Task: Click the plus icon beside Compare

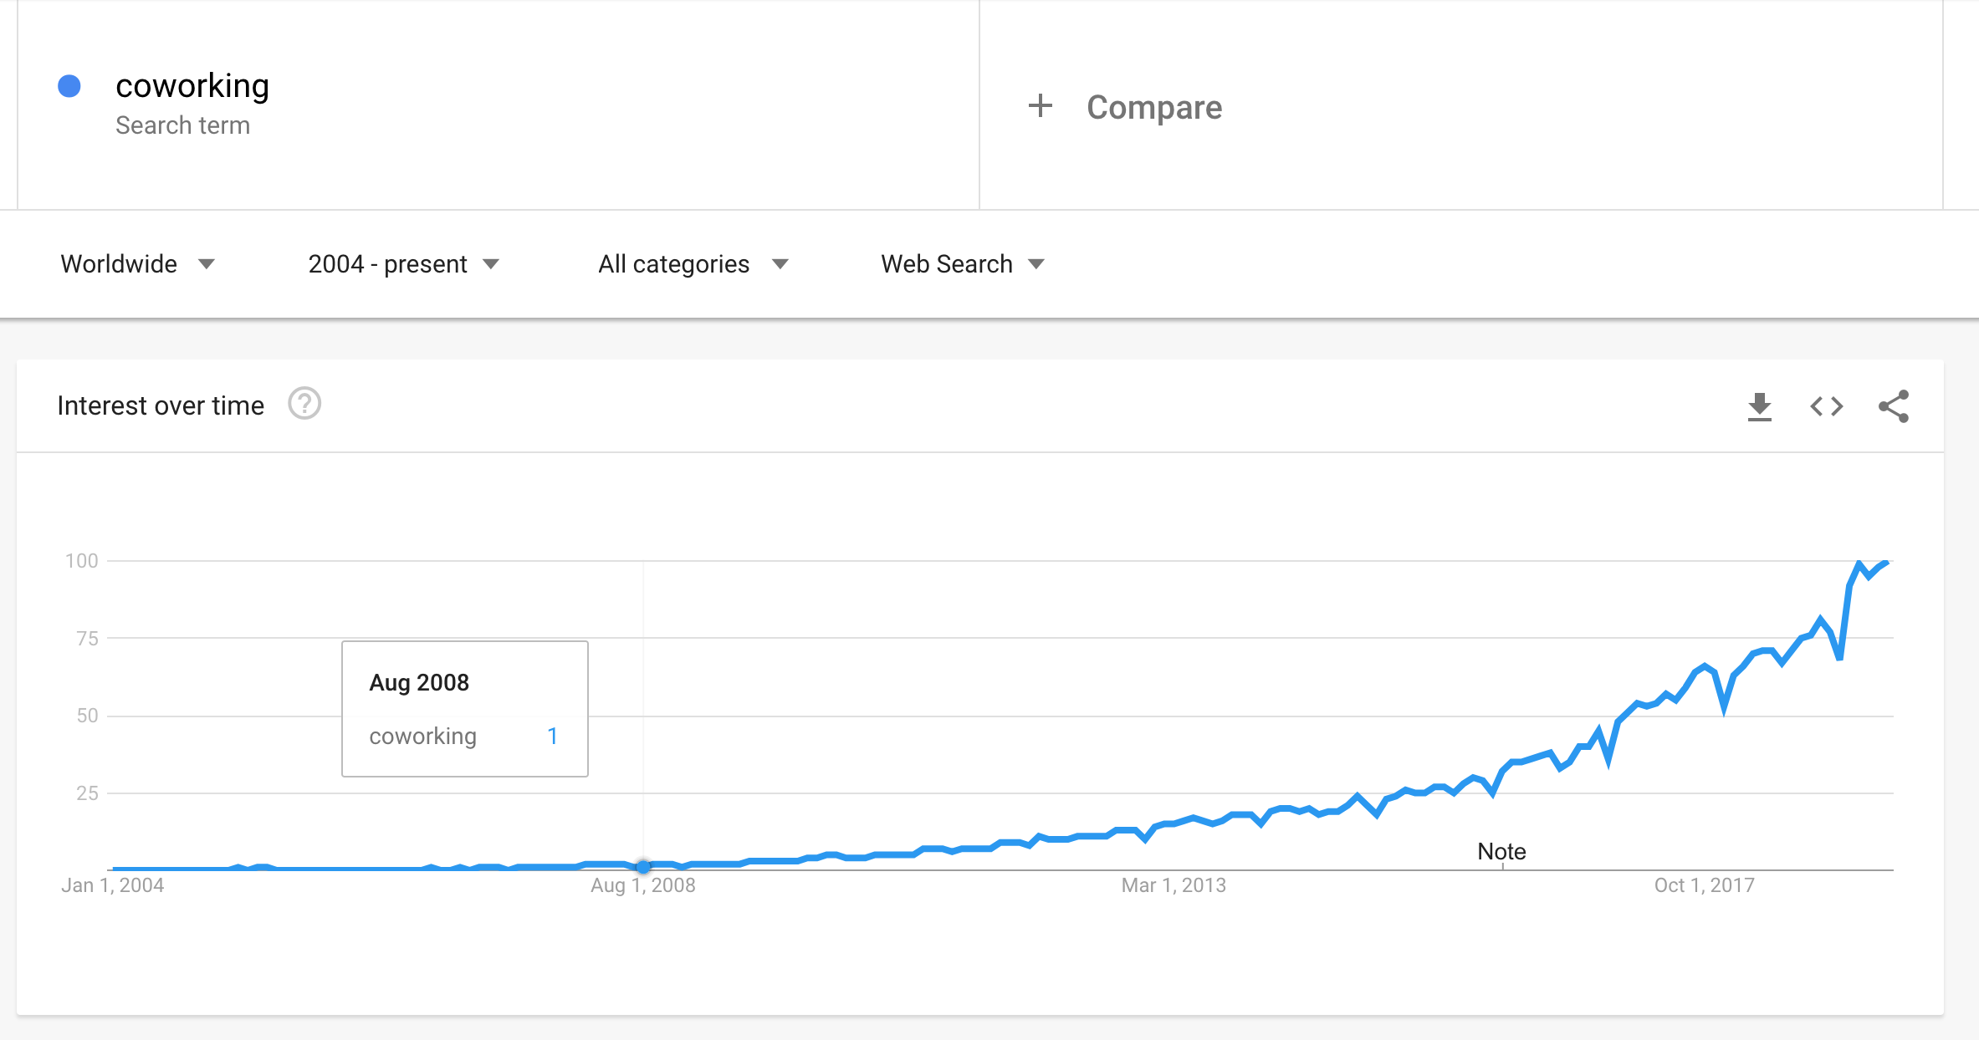Action: (1040, 106)
